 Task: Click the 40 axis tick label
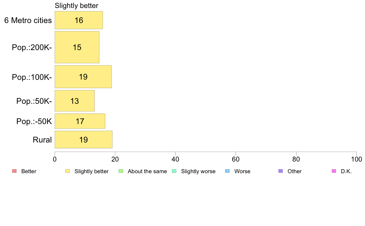[x=175, y=159]
